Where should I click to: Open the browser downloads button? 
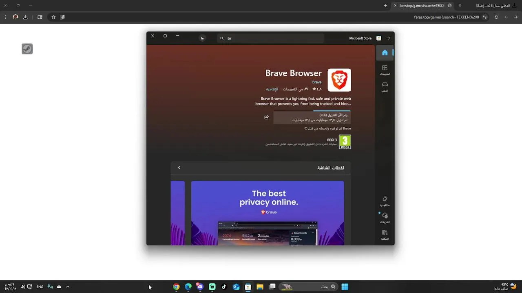pyautogui.click(x=25, y=17)
